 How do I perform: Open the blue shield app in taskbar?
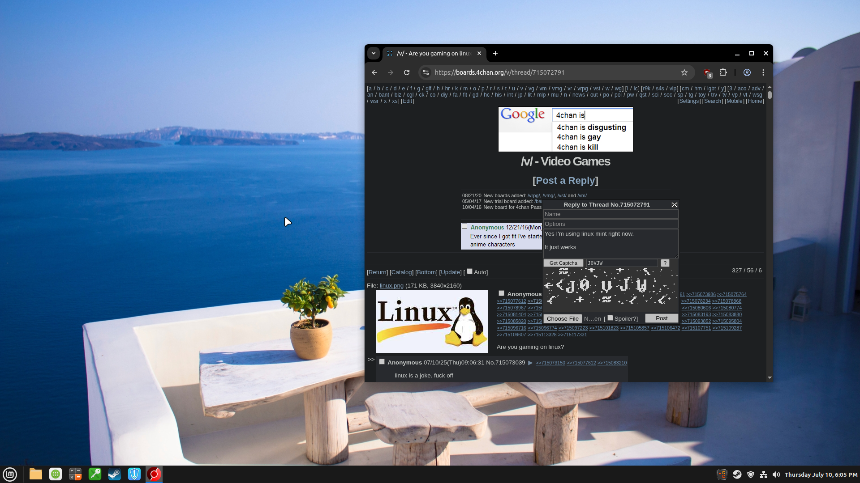pos(134,474)
